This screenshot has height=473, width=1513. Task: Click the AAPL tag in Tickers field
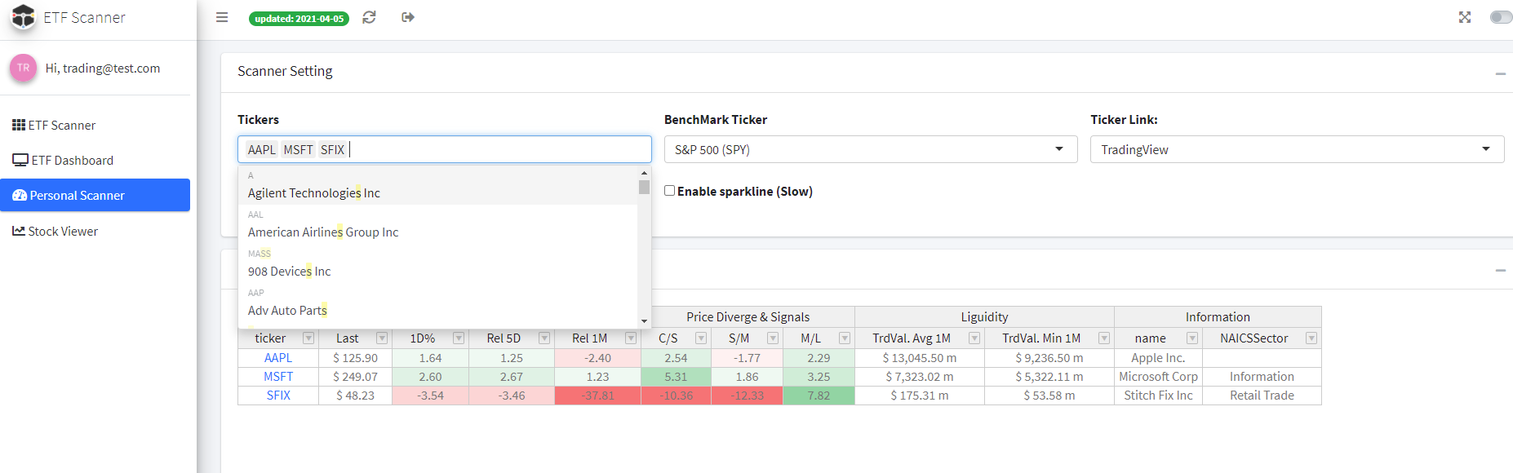pyautogui.click(x=262, y=149)
